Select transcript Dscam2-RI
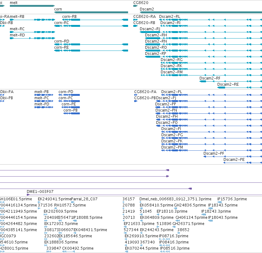This screenshot has height=253, width=262. point(211,26)
